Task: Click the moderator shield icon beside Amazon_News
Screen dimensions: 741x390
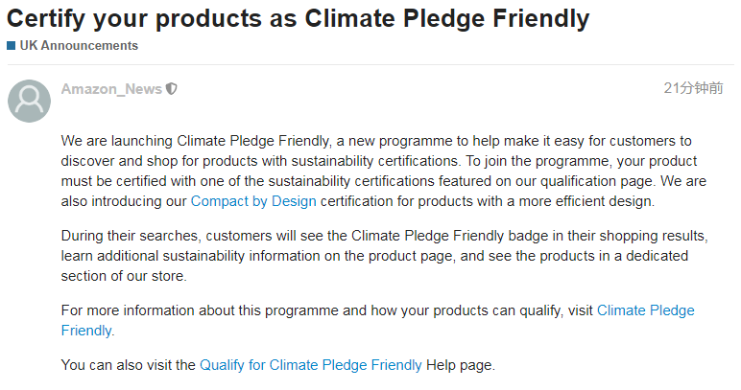Action: point(172,89)
